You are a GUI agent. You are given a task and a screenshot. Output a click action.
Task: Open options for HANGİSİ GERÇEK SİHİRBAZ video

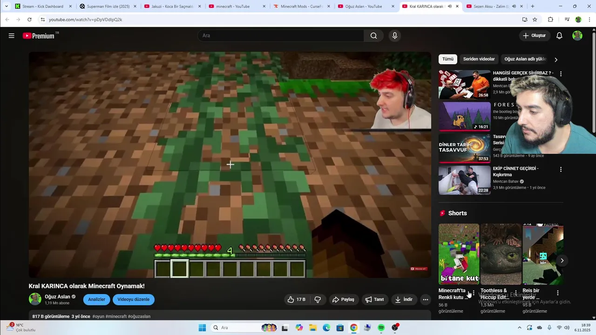561,74
